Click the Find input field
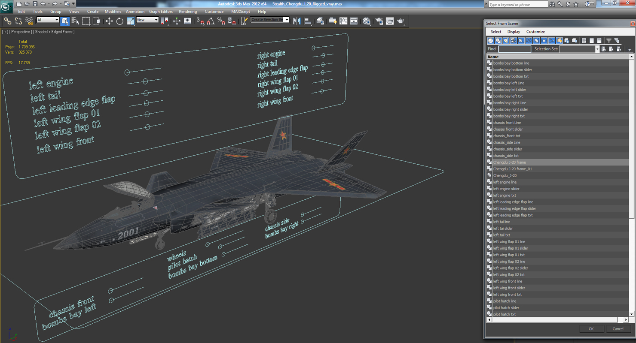Screen dimensions: 636x343 (x=514, y=49)
